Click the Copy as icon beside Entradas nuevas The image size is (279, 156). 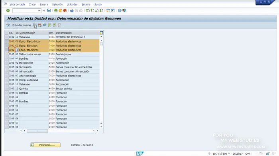pyautogui.click(x=35, y=25)
